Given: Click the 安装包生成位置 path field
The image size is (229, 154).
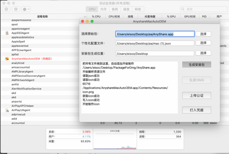Looking at the screenshot, I should coord(155,54).
